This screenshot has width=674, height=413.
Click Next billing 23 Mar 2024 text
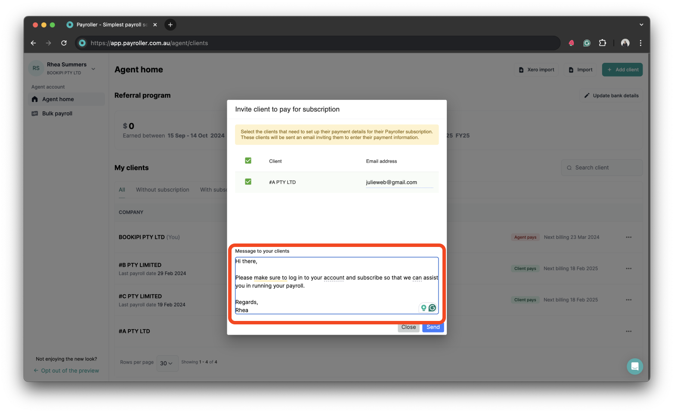(572, 237)
